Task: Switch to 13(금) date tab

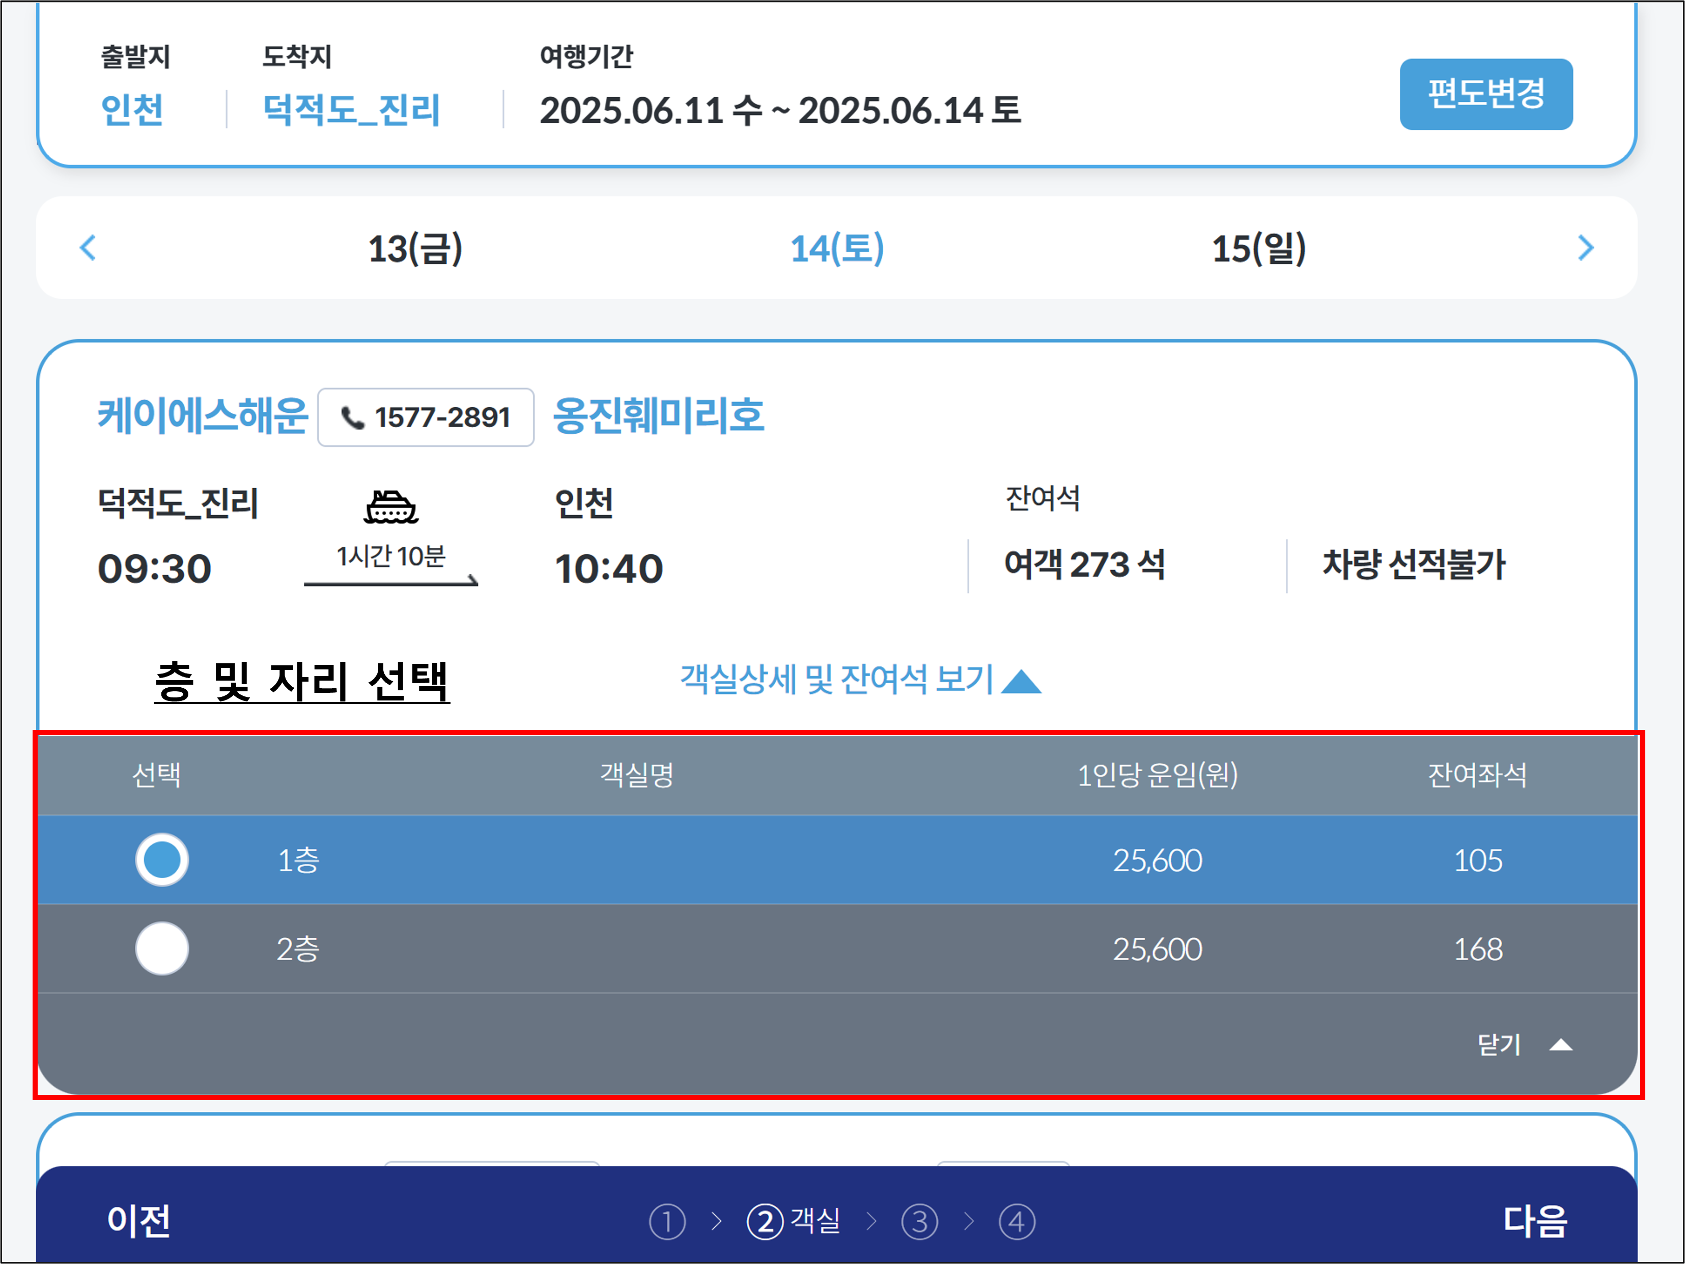Action: click(x=415, y=248)
